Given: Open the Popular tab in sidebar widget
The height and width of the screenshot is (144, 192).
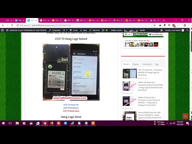Looking at the screenshot, I should (x=136, y=64).
